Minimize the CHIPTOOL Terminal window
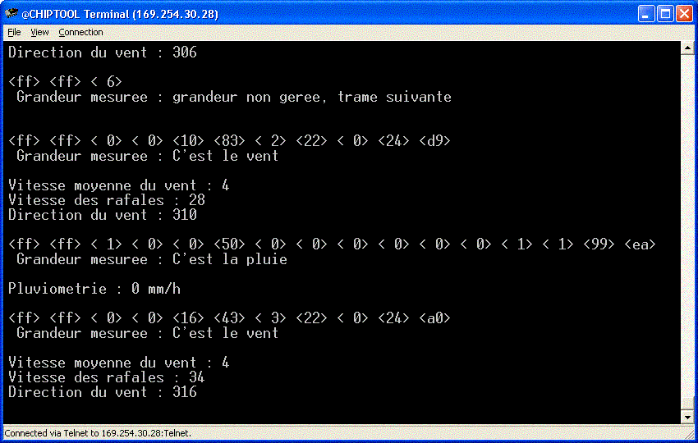Image resolution: width=698 pixels, height=443 pixels. click(x=647, y=12)
